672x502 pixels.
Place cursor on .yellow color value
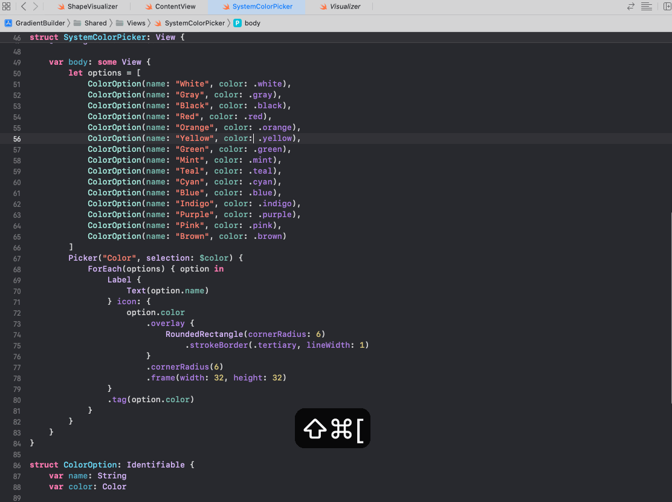(275, 138)
